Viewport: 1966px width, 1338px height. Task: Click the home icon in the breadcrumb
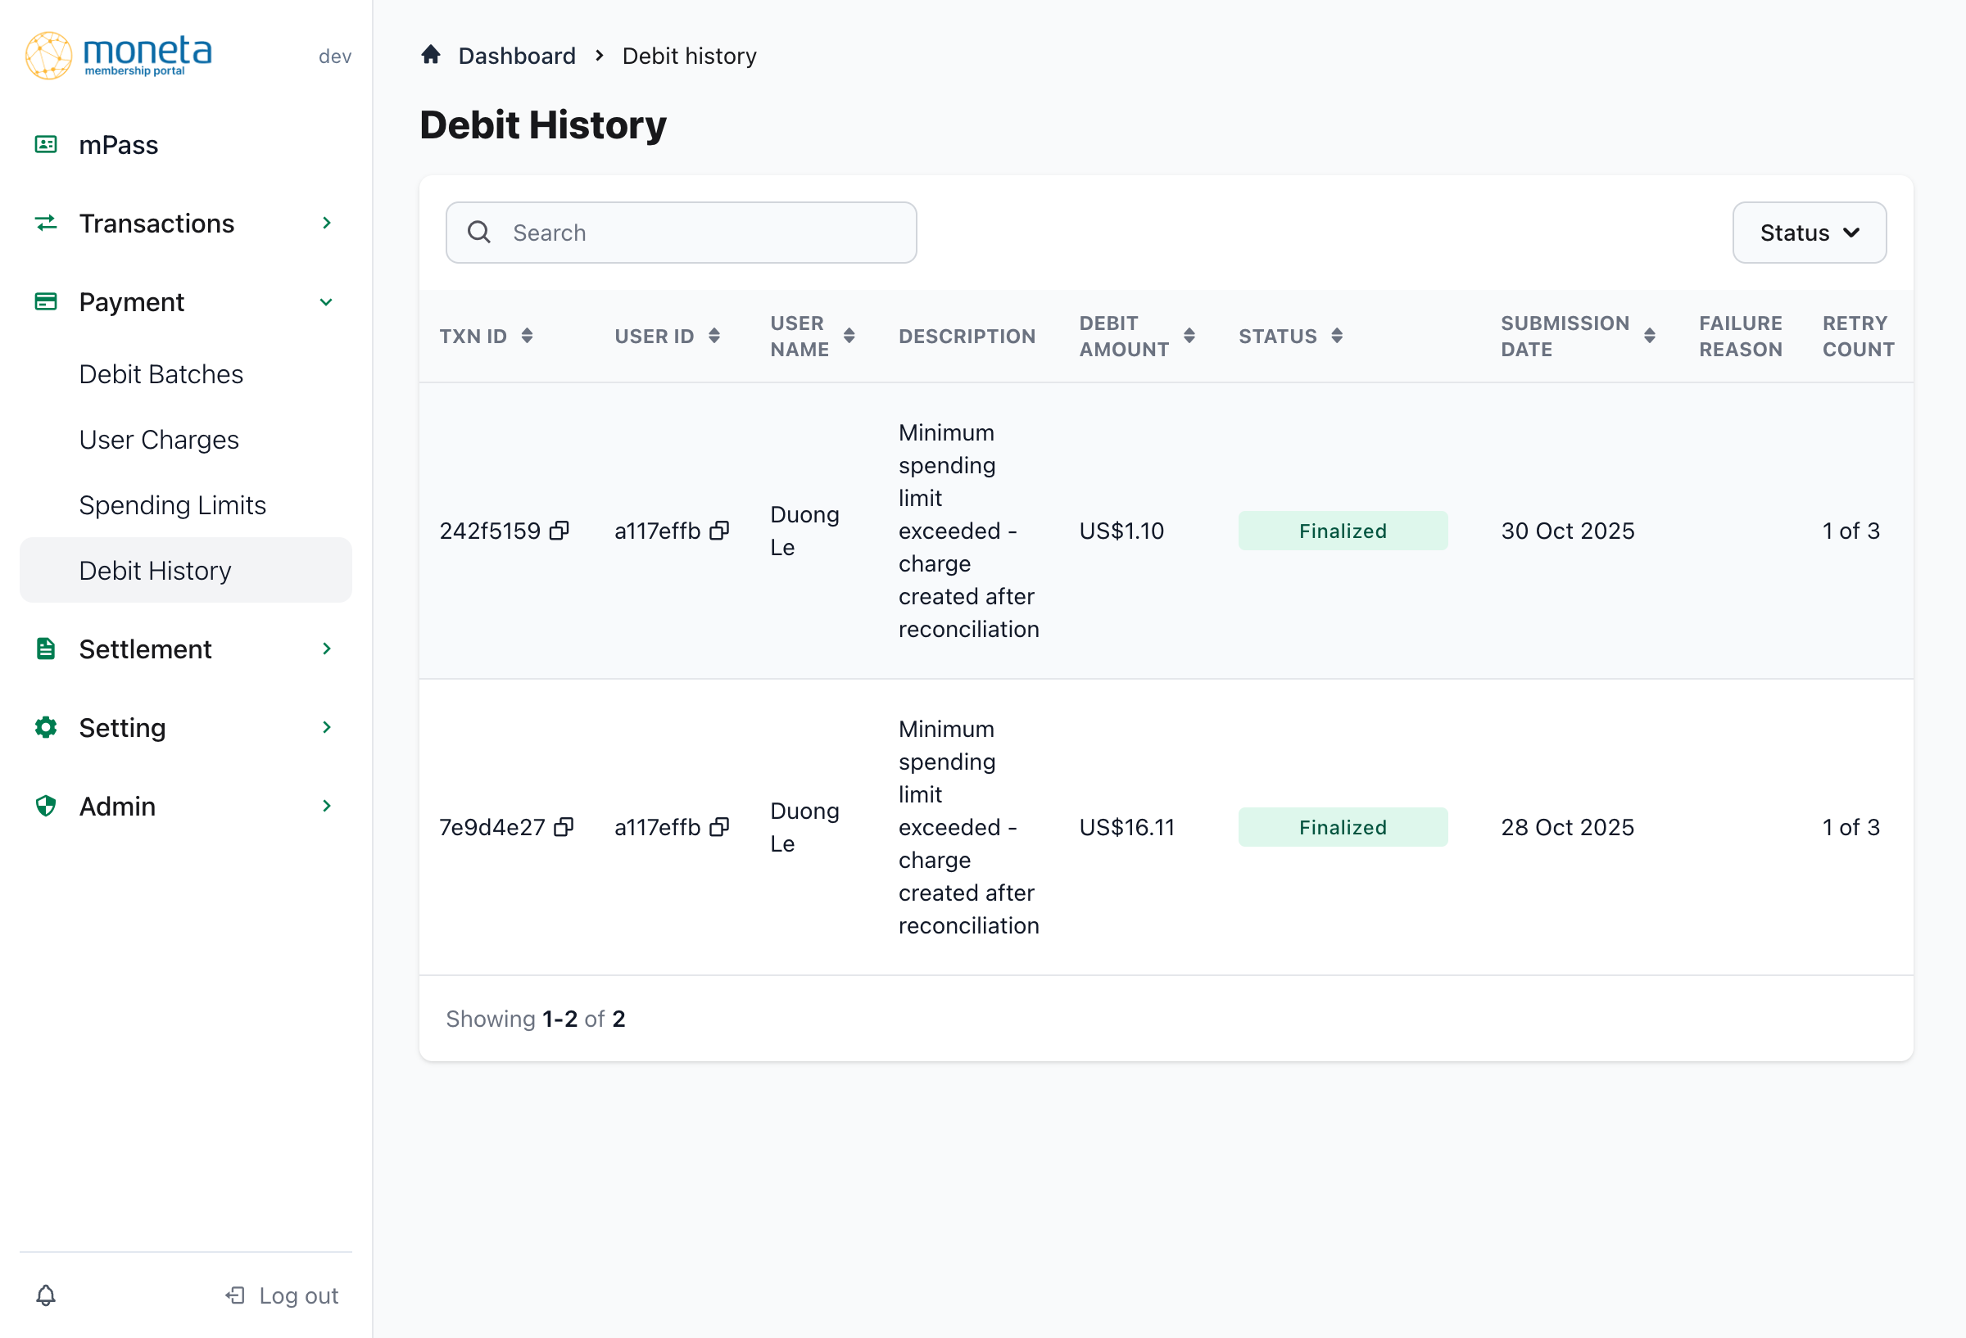432,53
